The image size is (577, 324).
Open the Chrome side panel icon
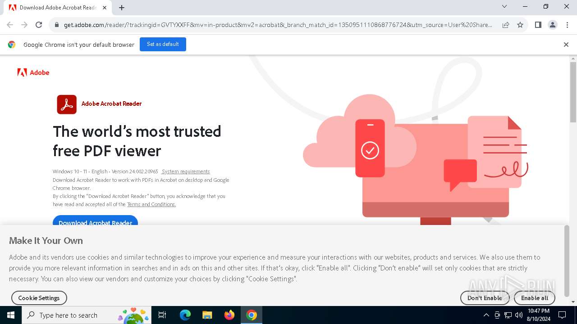(x=538, y=25)
